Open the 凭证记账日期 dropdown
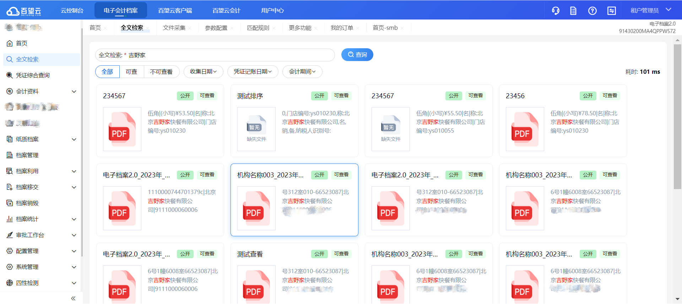 point(253,72)
